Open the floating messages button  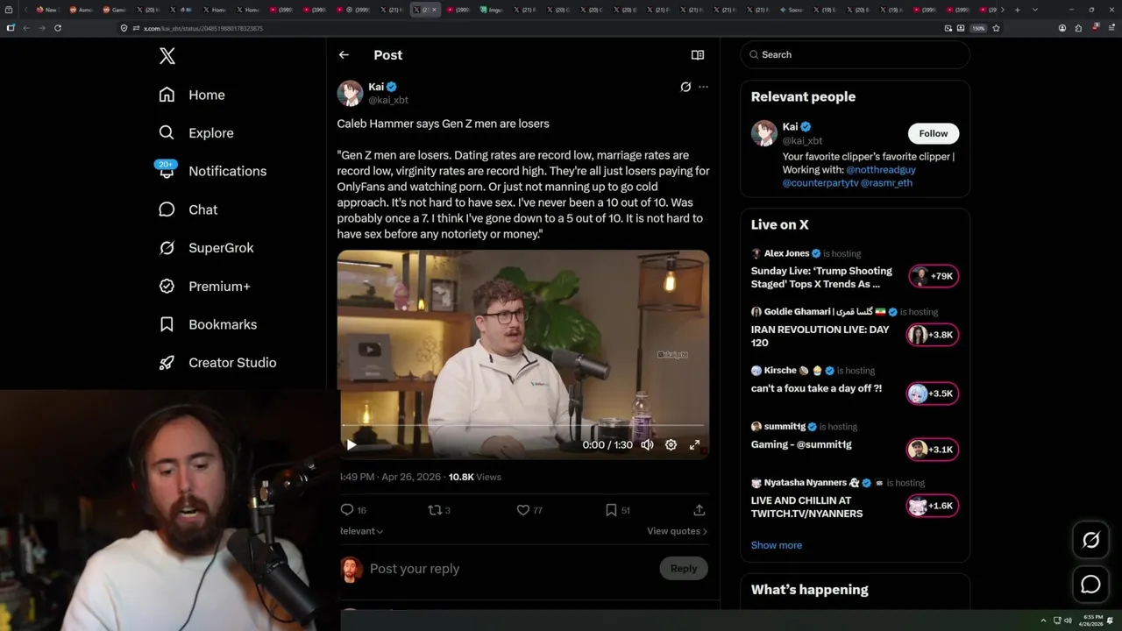(1090, 585)
